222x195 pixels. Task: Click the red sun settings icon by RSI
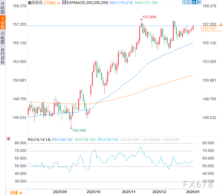[9, 139]
